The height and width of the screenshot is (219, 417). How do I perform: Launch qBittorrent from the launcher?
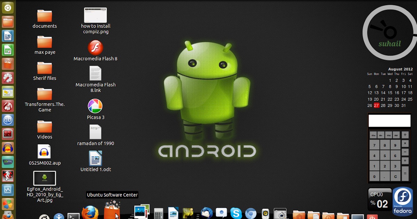[8, 120]
